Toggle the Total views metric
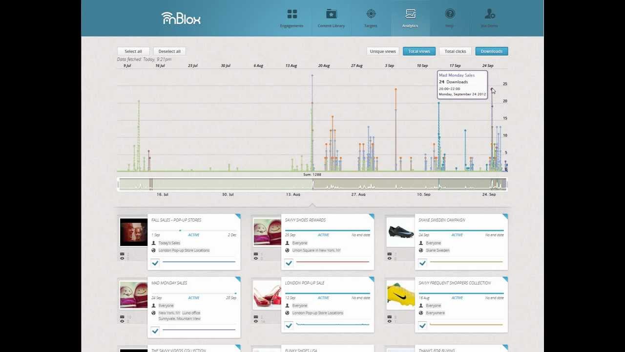 pos(419,51)
